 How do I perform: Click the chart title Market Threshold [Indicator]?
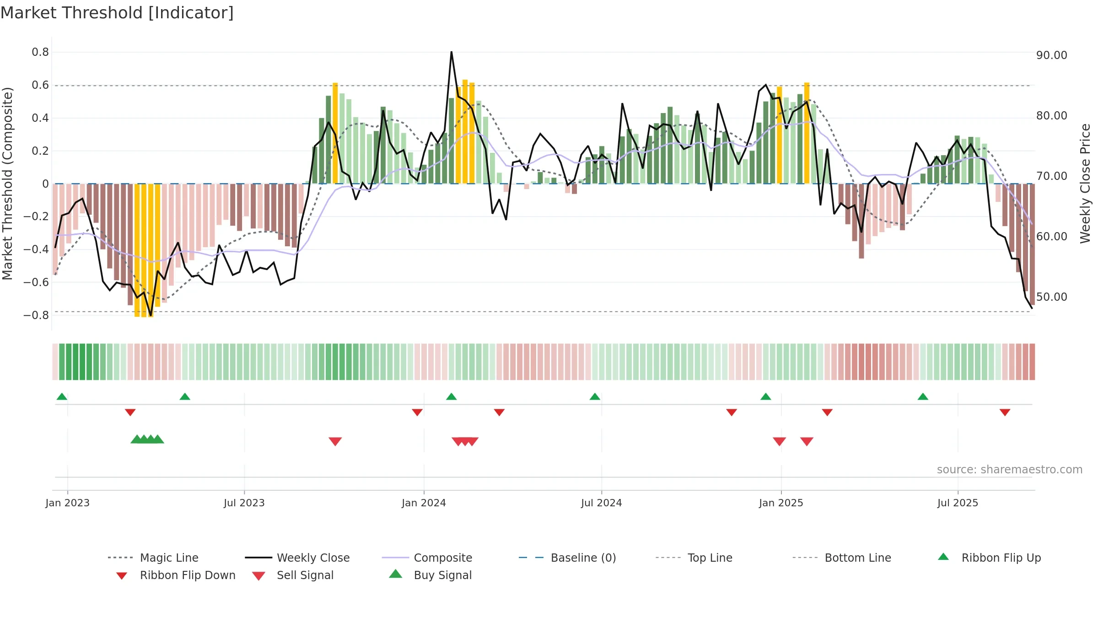click(x=117, y=13)
